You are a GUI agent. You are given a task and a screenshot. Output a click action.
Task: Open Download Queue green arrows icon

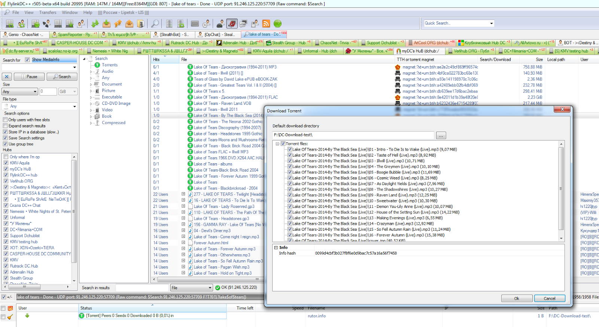tap(95, 24)
